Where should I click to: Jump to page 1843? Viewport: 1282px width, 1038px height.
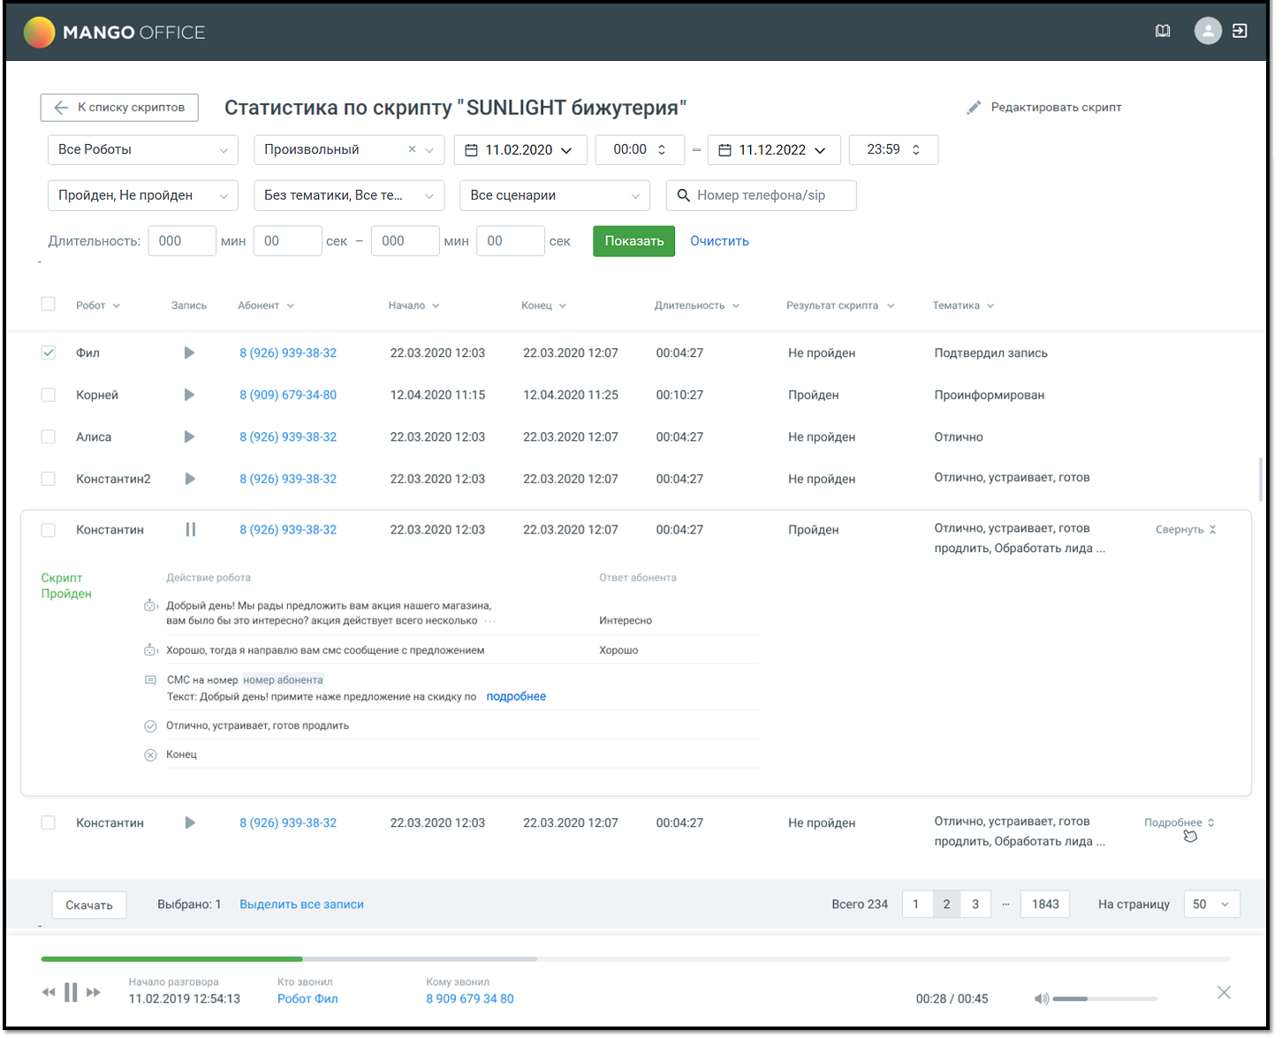point(1045,904)
